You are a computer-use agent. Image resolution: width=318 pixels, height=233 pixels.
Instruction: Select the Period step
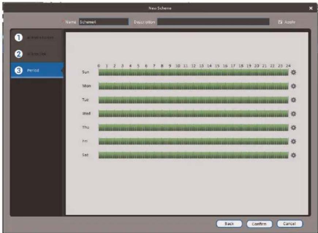tap(37, 70)
